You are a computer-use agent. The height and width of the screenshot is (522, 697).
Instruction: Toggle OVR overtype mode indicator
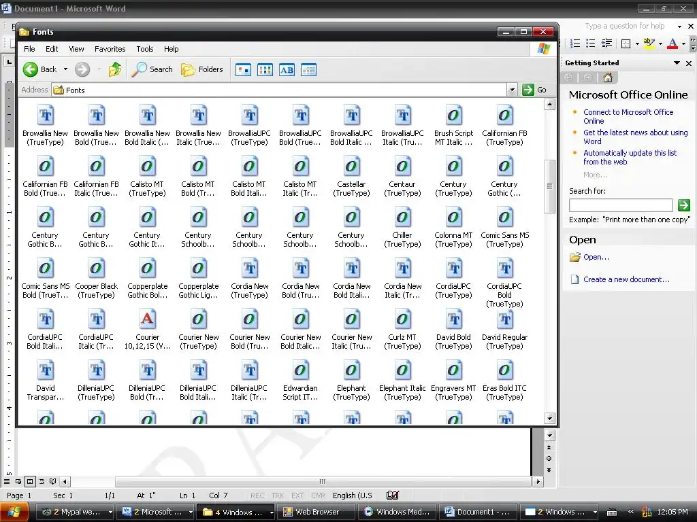[x=319, y=495]
